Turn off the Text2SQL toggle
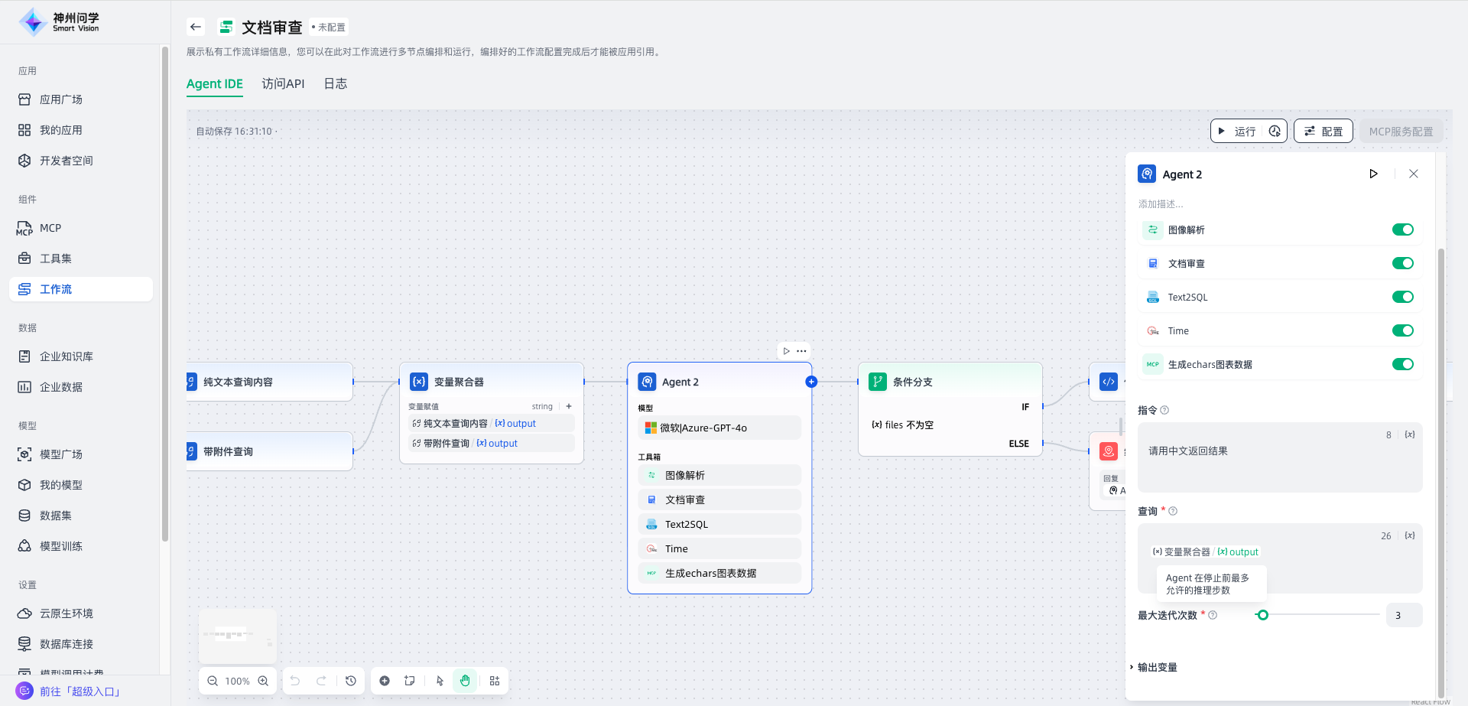This screenshot has width=1468, height=706. pyautogui.click(x=1402, y=297)
